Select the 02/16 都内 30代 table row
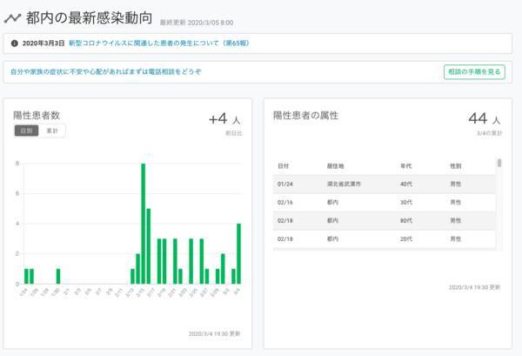This screenshot has height=356, width=522. tap(384, 202)
